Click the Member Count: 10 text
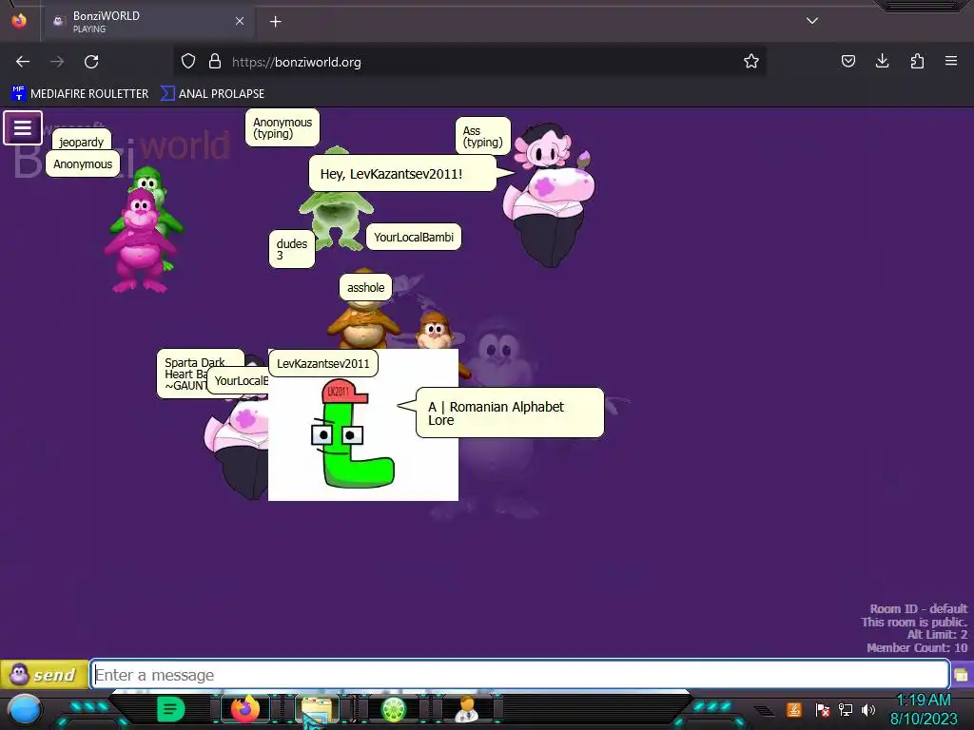Image resolution: width=974 pixels, height=730 pixels. (917, 648)
